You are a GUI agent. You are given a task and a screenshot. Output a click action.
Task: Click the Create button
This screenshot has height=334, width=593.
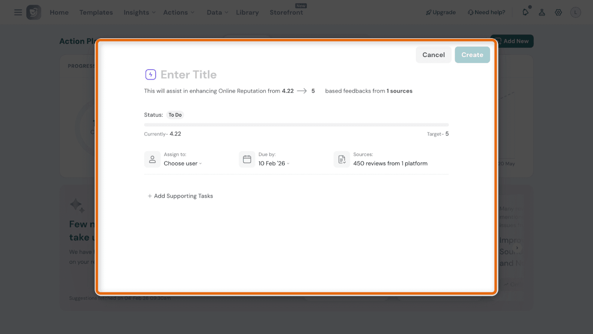(472, 55)
